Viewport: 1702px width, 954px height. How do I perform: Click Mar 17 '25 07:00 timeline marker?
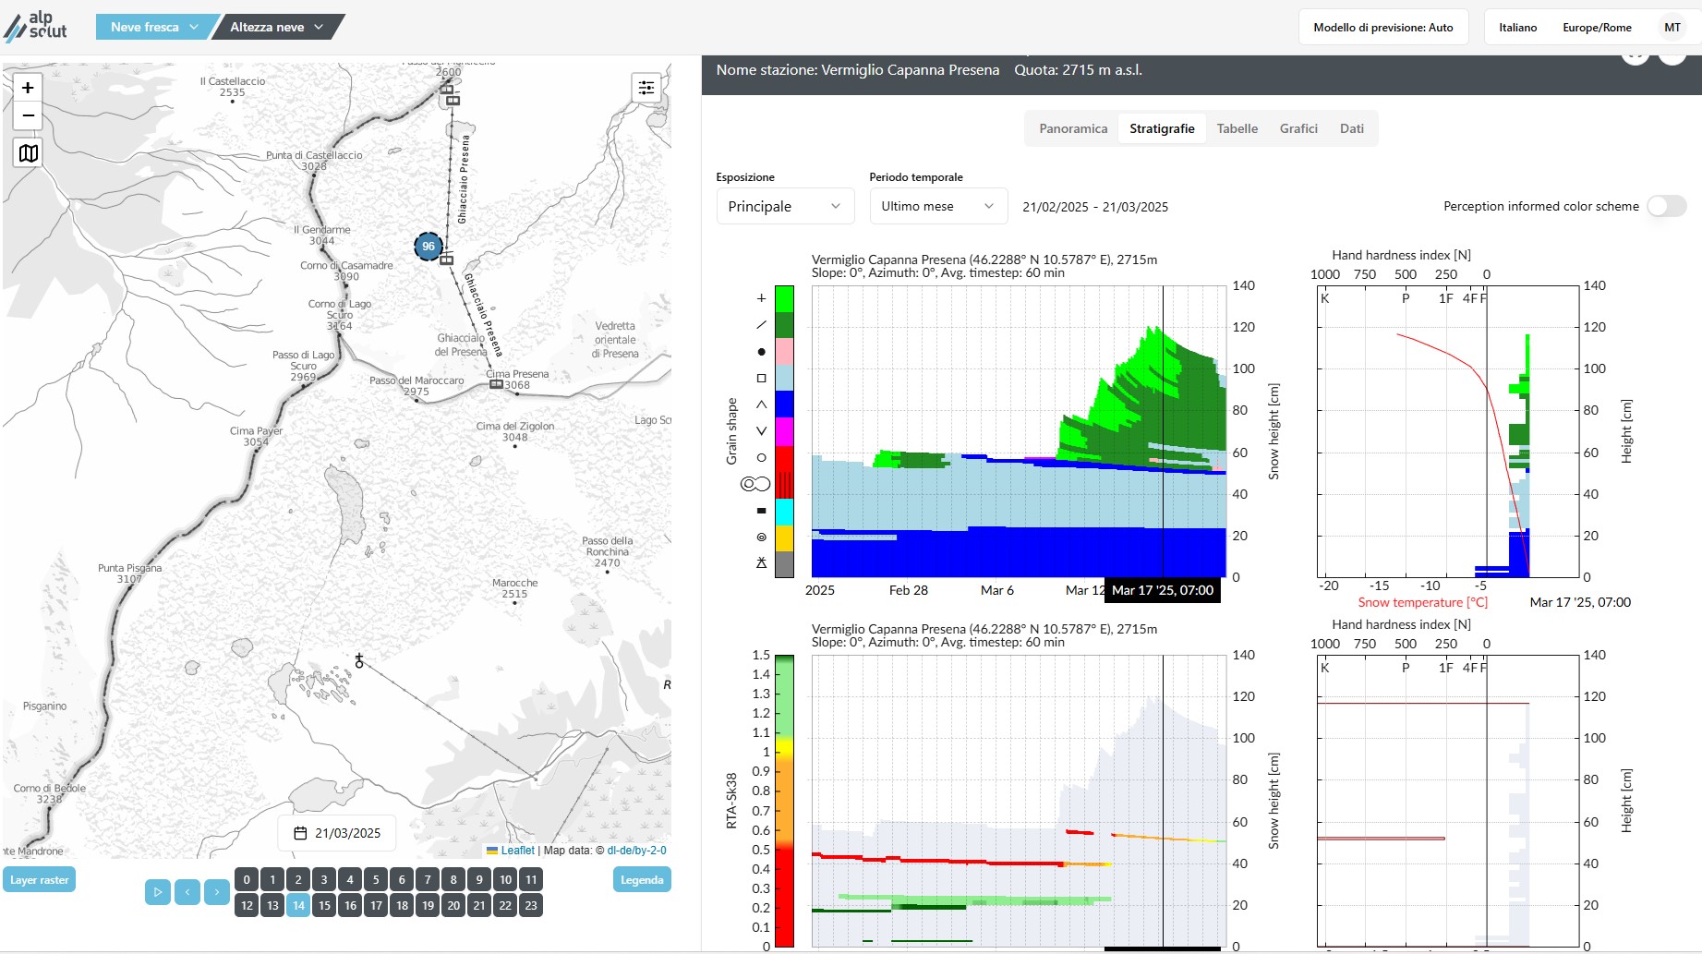point(1163,590)
